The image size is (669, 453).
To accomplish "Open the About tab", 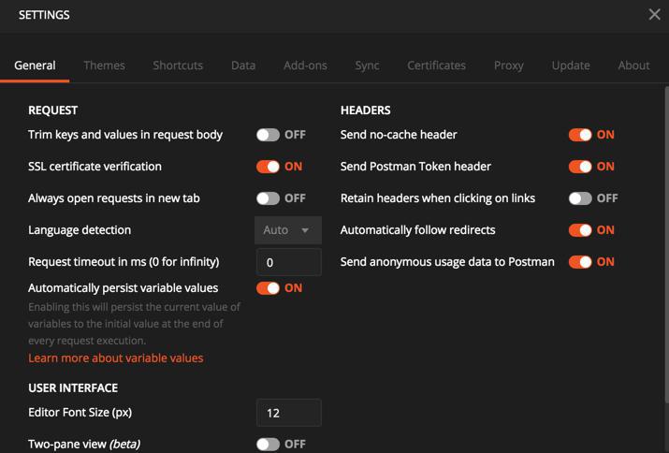I will coord(633,66).
